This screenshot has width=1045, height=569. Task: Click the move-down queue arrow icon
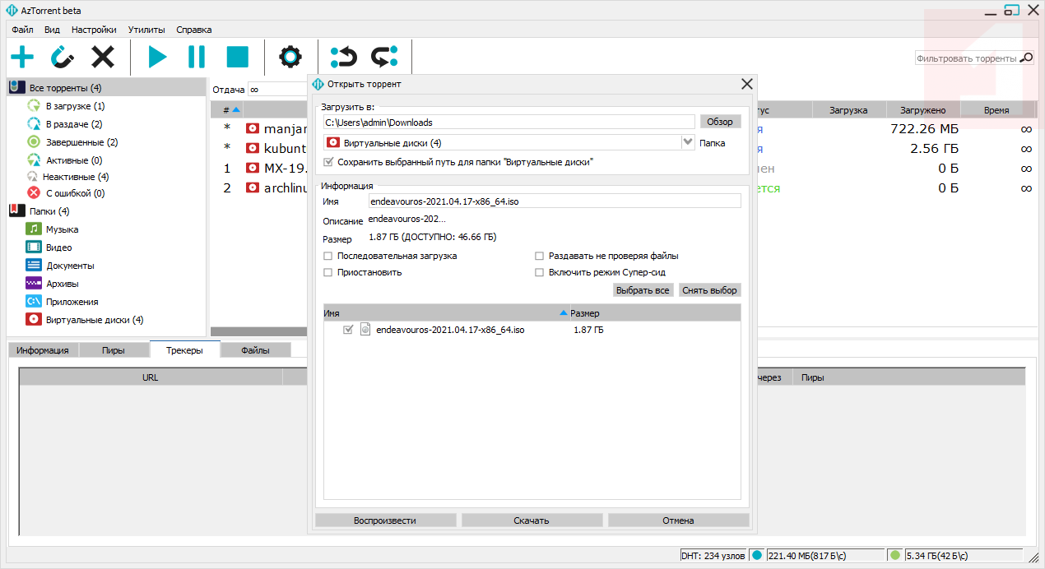(x=384, y=57)
